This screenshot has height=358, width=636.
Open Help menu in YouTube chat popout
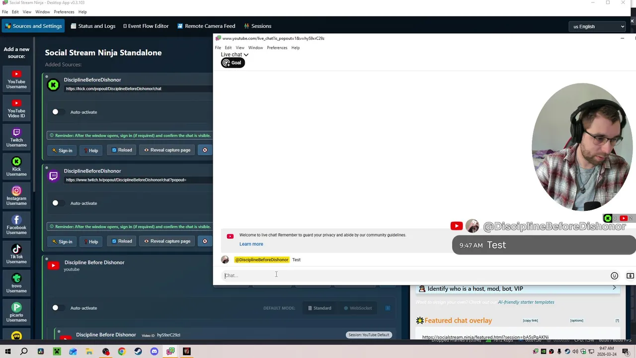[295, 48]
